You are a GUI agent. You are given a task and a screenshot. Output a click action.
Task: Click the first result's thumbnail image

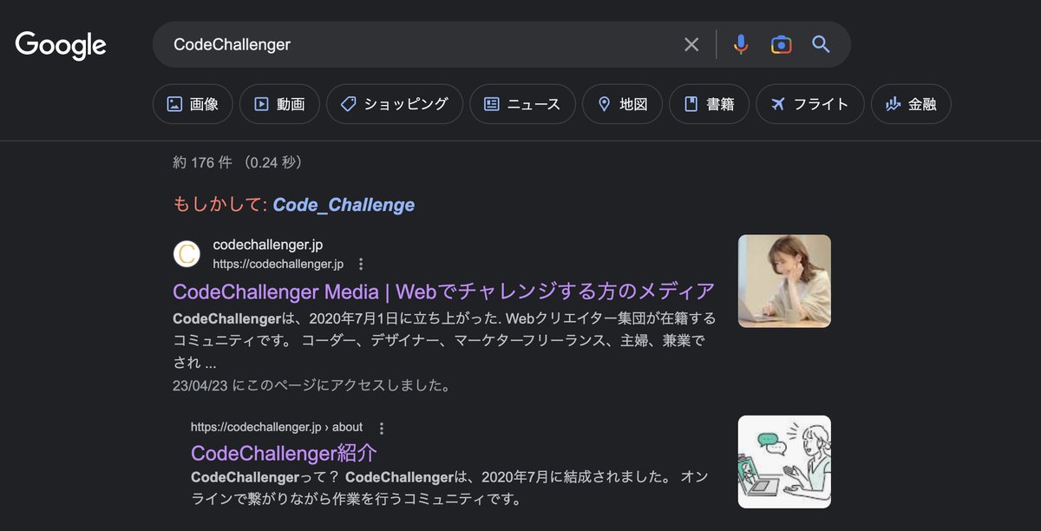click(783, 281)
